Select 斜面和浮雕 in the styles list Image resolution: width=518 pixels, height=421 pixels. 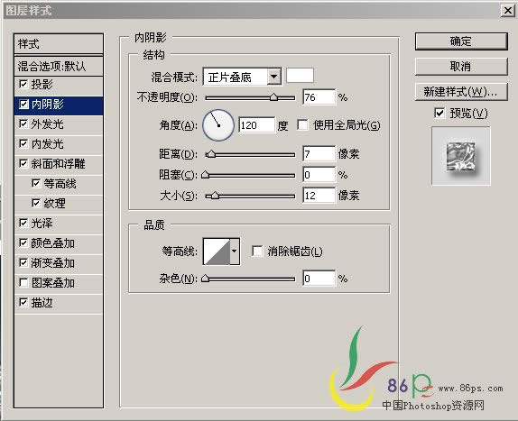(x=59, y=164)
